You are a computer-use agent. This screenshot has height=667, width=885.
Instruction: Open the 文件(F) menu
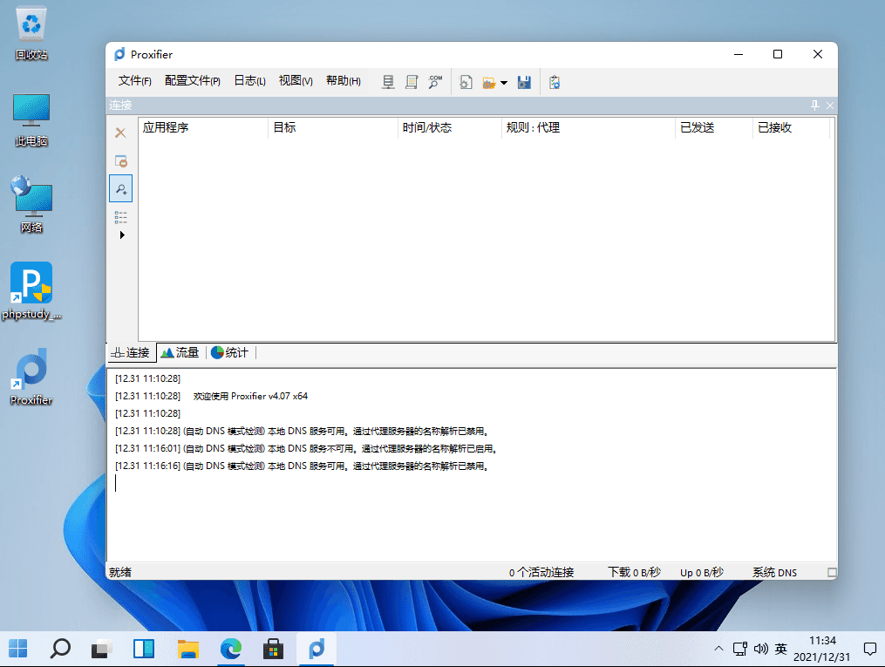click(135, 81)
